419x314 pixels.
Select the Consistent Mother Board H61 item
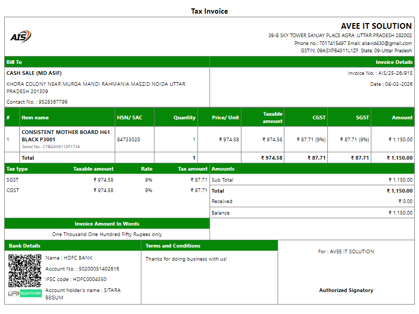click(x=65, y=136)
